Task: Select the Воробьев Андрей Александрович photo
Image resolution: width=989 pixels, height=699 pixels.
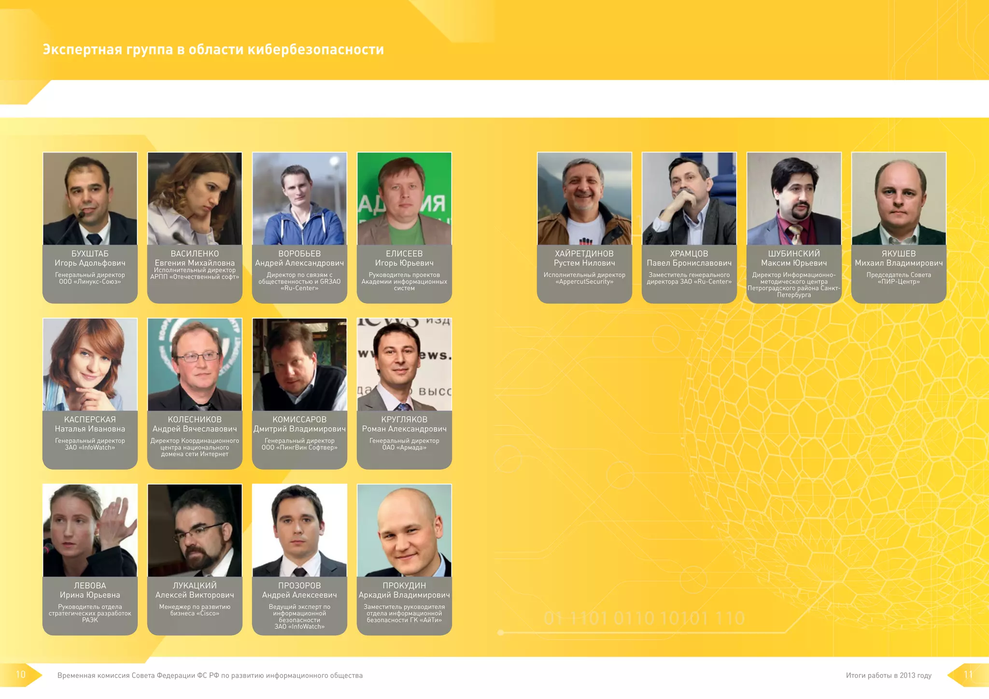Action: tap(299, 198)
